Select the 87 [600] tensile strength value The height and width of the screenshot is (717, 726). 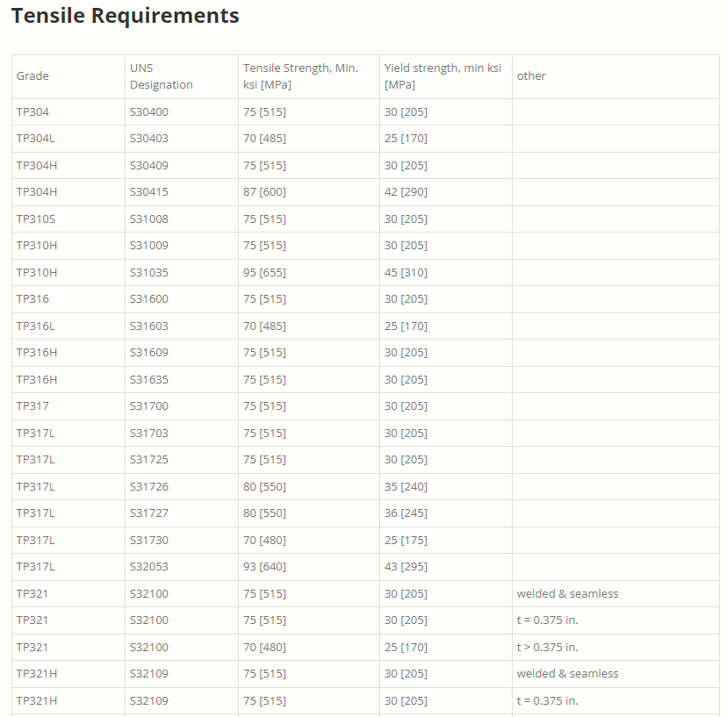264,192
